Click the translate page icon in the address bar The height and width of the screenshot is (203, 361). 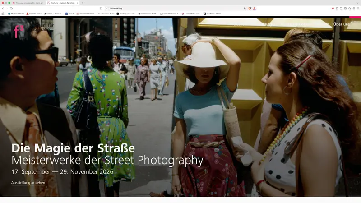tap(245, 9)
